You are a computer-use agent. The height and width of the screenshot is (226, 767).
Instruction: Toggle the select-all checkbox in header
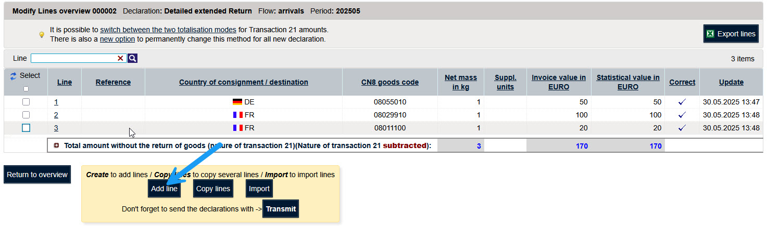[26, 88]
